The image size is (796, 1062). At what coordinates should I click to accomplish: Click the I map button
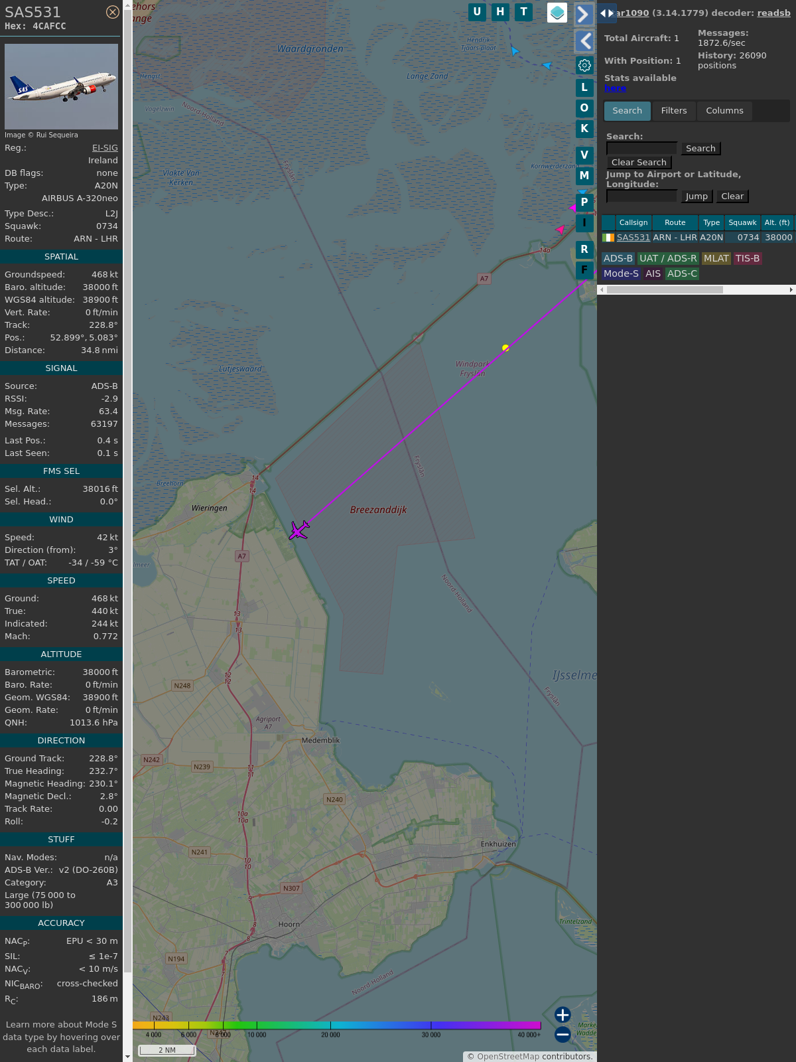click(584, 223)
